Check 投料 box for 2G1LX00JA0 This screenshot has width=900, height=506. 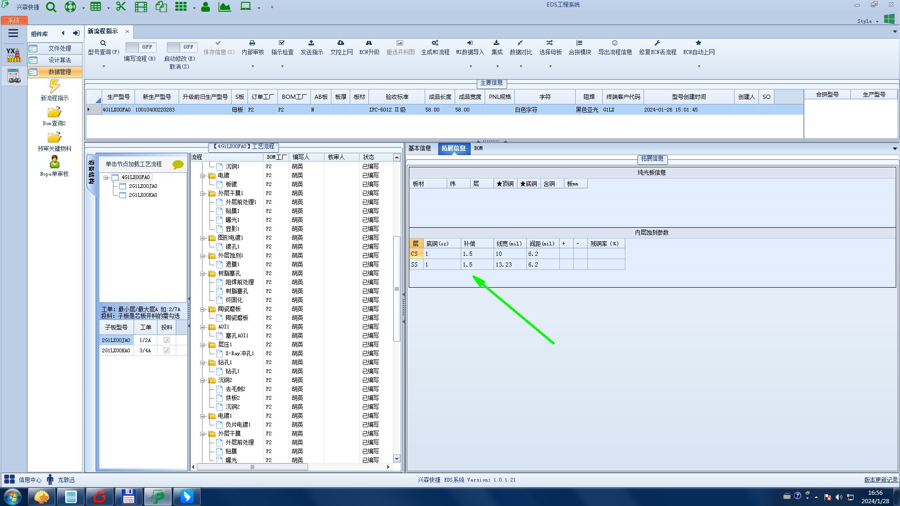tap(166, 340)
